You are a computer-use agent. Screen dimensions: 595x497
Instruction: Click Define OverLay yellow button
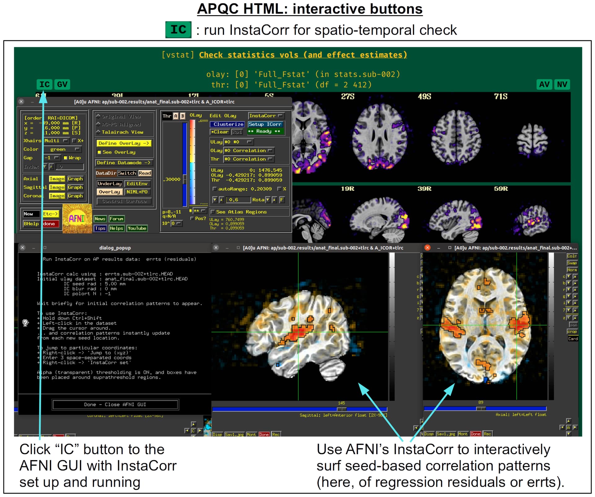pyautogui.click(x=124, y=143)
